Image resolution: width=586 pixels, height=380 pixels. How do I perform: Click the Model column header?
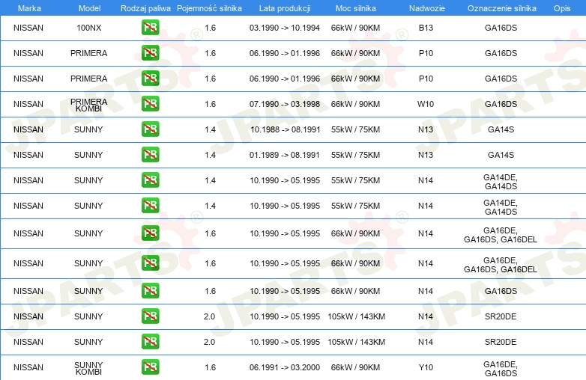tap(89, 8)
